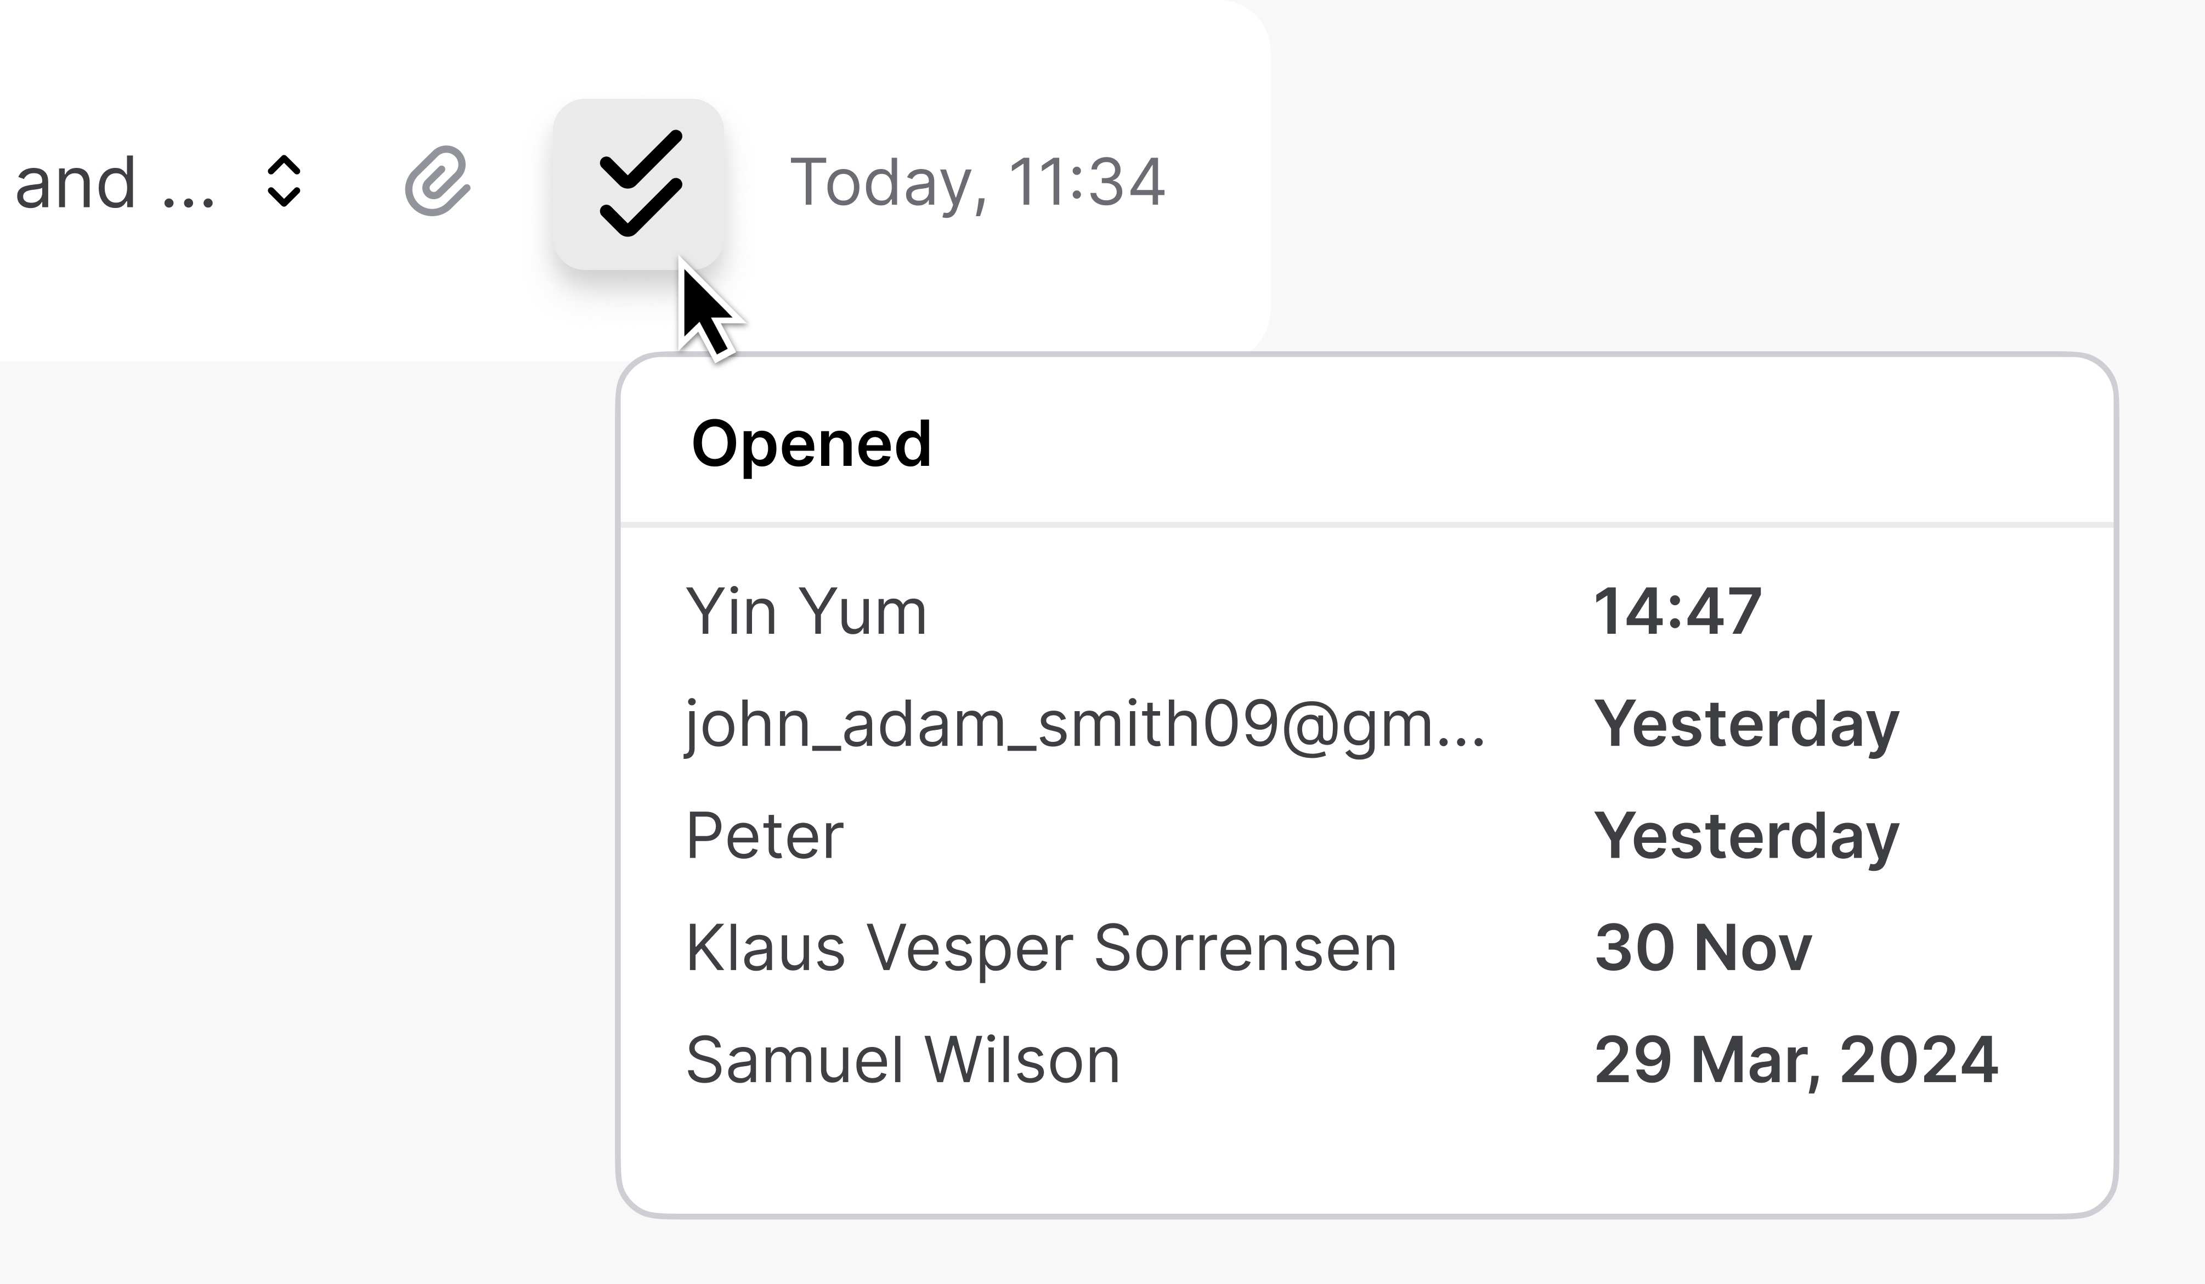Click the paperclip attachment icon
Image resolution: width=2205 pixels, height=1284 pixels.
click(x=438, y=182)
